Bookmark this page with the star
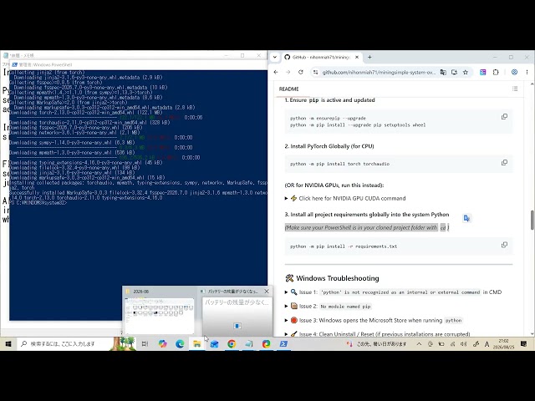The height and width of the screenshot is (401, 535). click(466, 73)
